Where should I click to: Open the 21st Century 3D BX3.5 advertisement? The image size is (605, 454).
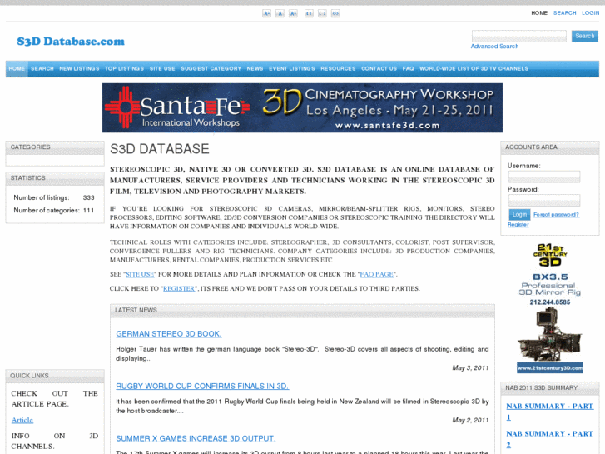(x=550, y=307)
